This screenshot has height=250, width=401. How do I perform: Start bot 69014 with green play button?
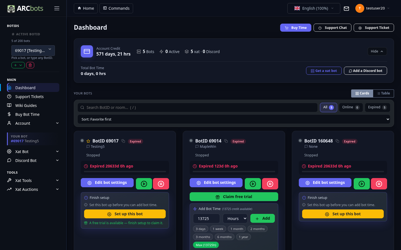[253, 184]
